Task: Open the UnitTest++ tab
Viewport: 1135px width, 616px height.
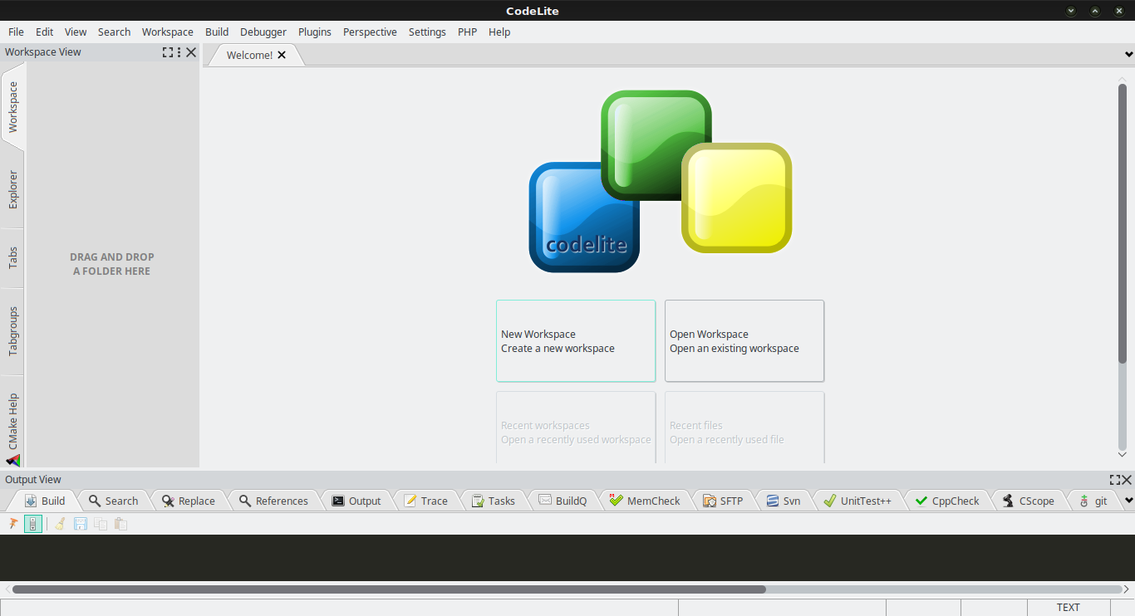Action: point(857,501)
